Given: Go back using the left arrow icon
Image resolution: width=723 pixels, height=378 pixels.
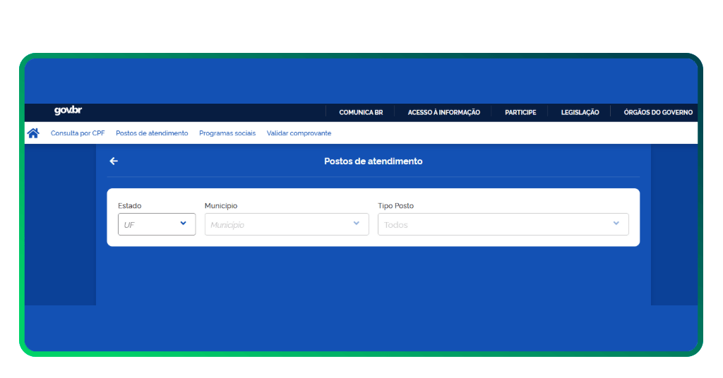Looking at the screenshot, I should [114, 161].
